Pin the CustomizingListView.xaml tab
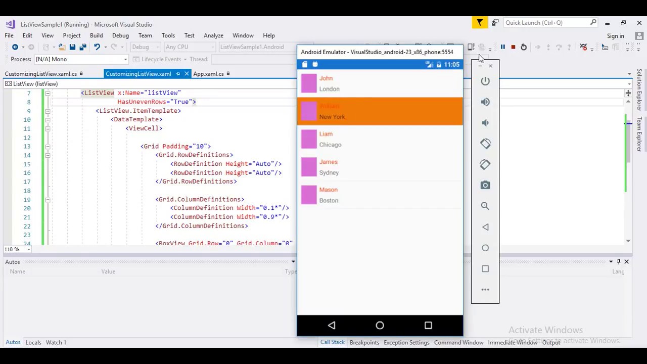647x364 pixels. pyautogui.click(x=178, y=74)
